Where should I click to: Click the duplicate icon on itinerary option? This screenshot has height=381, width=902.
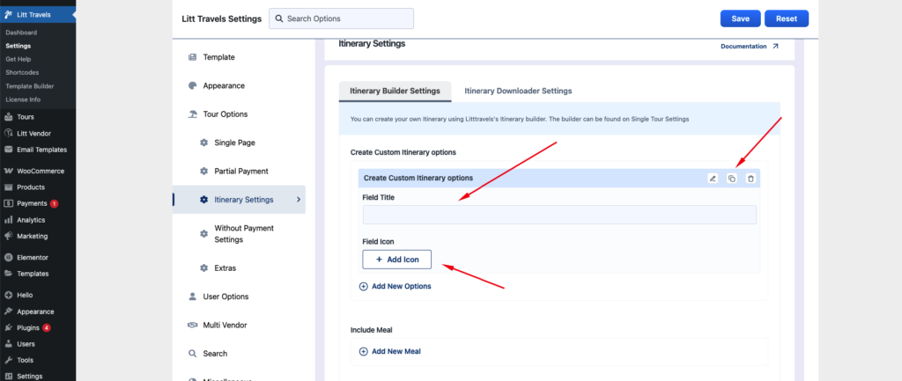731,179
